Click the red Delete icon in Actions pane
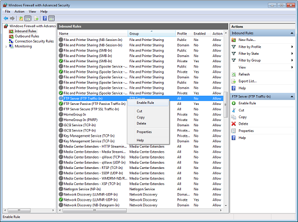The height and width of the screenshot is (222, 298). pyautogui.click(x=233, y=124)
